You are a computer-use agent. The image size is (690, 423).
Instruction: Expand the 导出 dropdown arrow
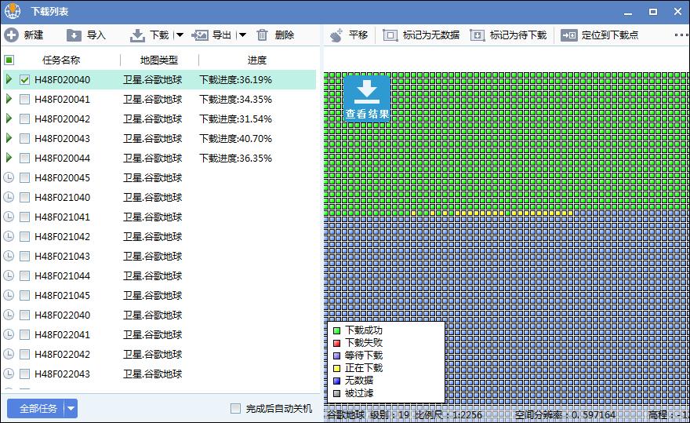pyautogui.click(x=241, y=35)
